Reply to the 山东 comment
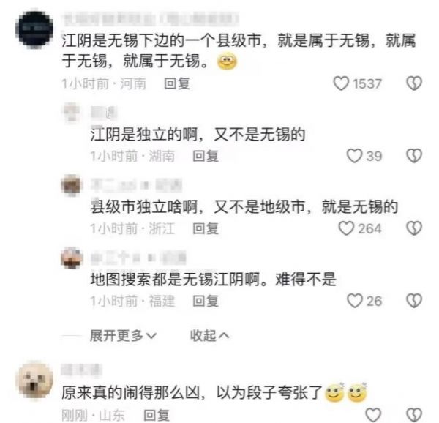 [x=157, y=415]
